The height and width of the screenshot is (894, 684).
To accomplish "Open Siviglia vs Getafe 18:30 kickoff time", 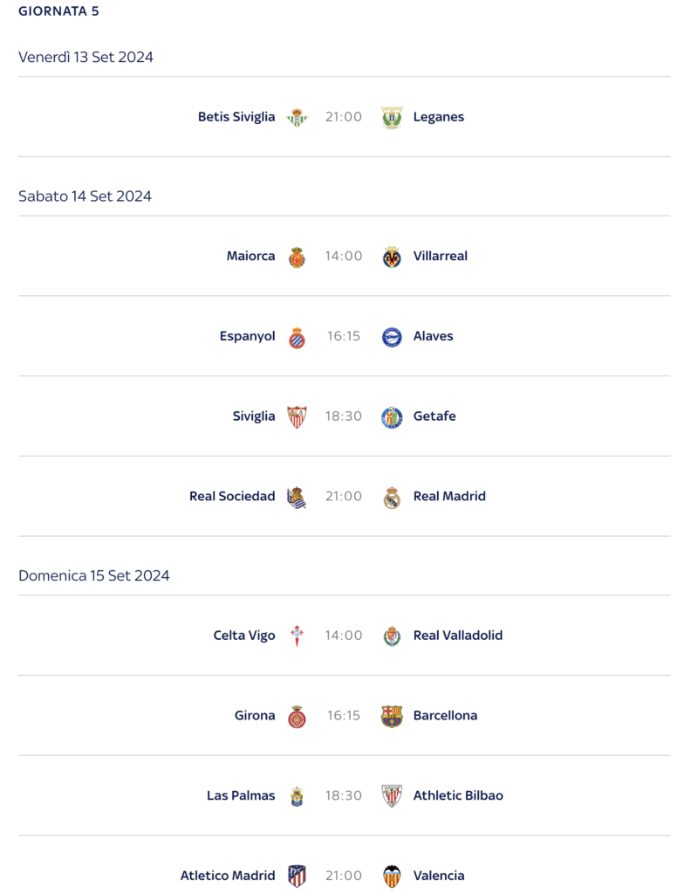I will click(x=344, y=416).
